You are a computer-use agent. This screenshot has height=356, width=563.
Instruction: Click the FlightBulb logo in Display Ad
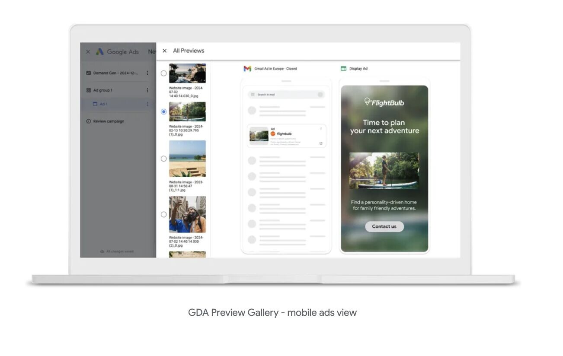pos(384,102)
